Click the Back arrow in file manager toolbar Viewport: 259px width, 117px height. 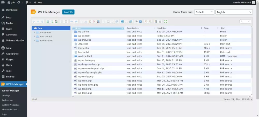34,22
